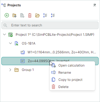Click the search magnifier icon

[6, 25]
